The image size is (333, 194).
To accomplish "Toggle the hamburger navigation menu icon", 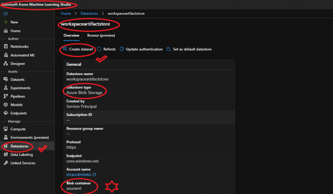I will pos(6,14).
